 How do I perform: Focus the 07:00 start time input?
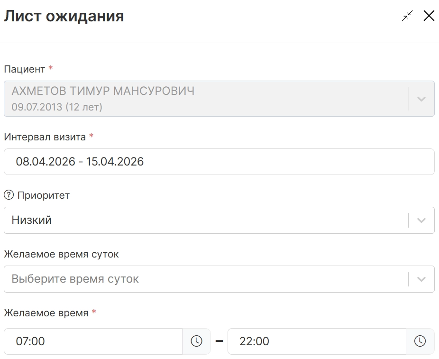point(93,341)
